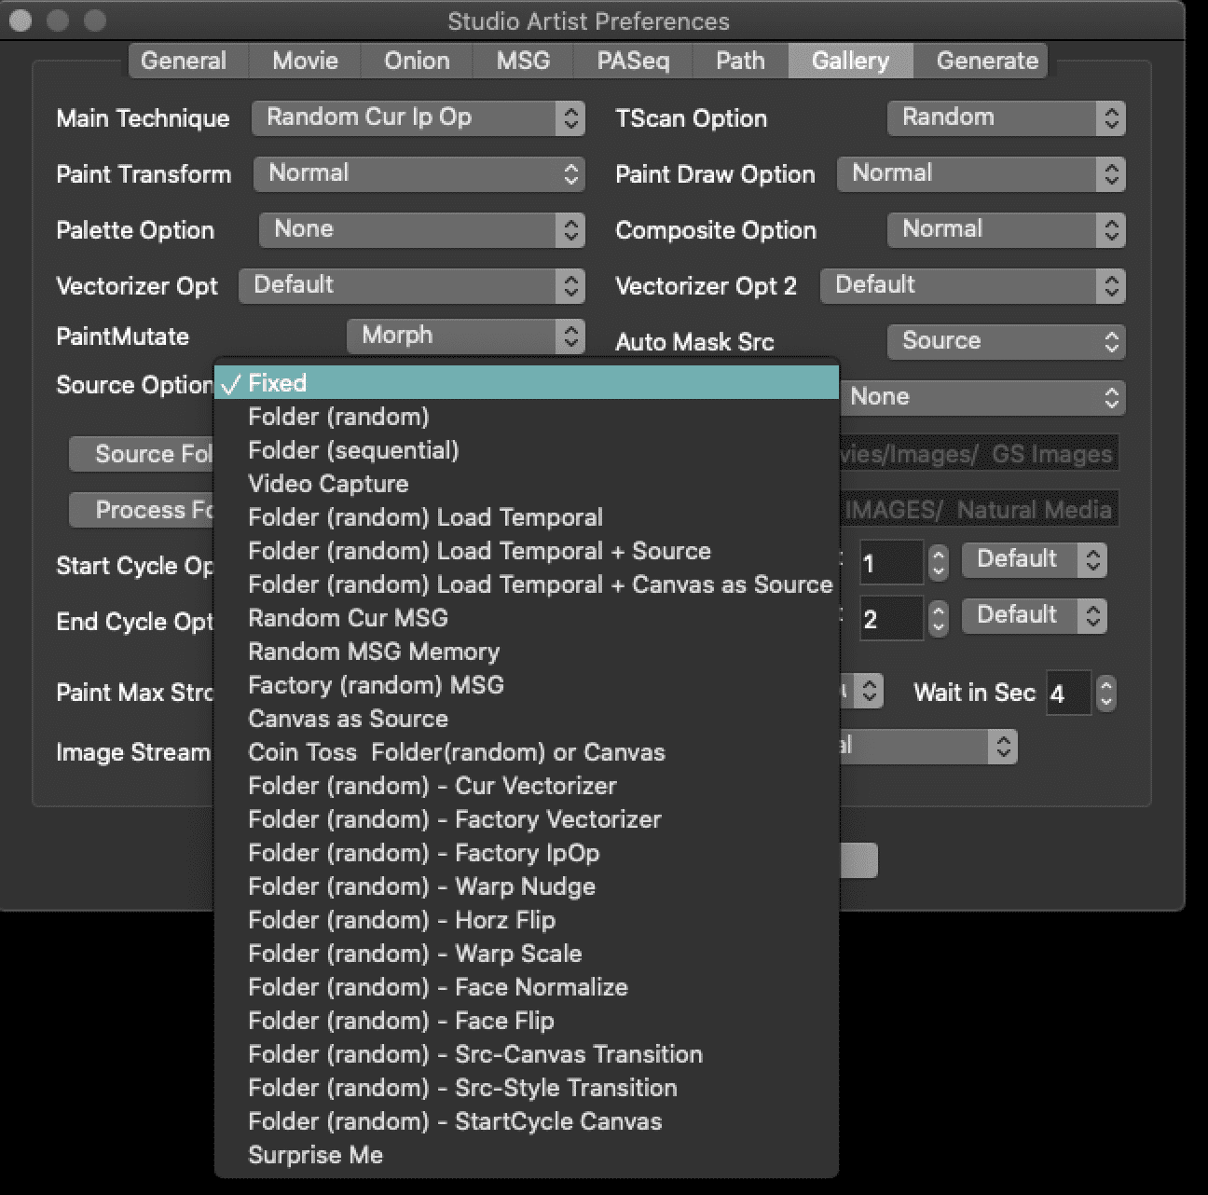The width and height of the screenshot is (1208, 1195).
Task: Click the Source Folder button
Action: (143, 454)
